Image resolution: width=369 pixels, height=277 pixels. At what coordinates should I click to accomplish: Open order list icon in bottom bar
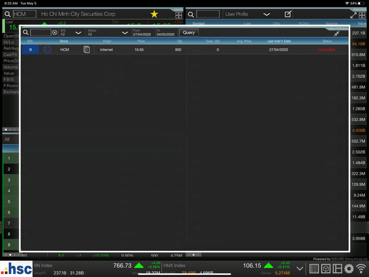pos(314,269)
